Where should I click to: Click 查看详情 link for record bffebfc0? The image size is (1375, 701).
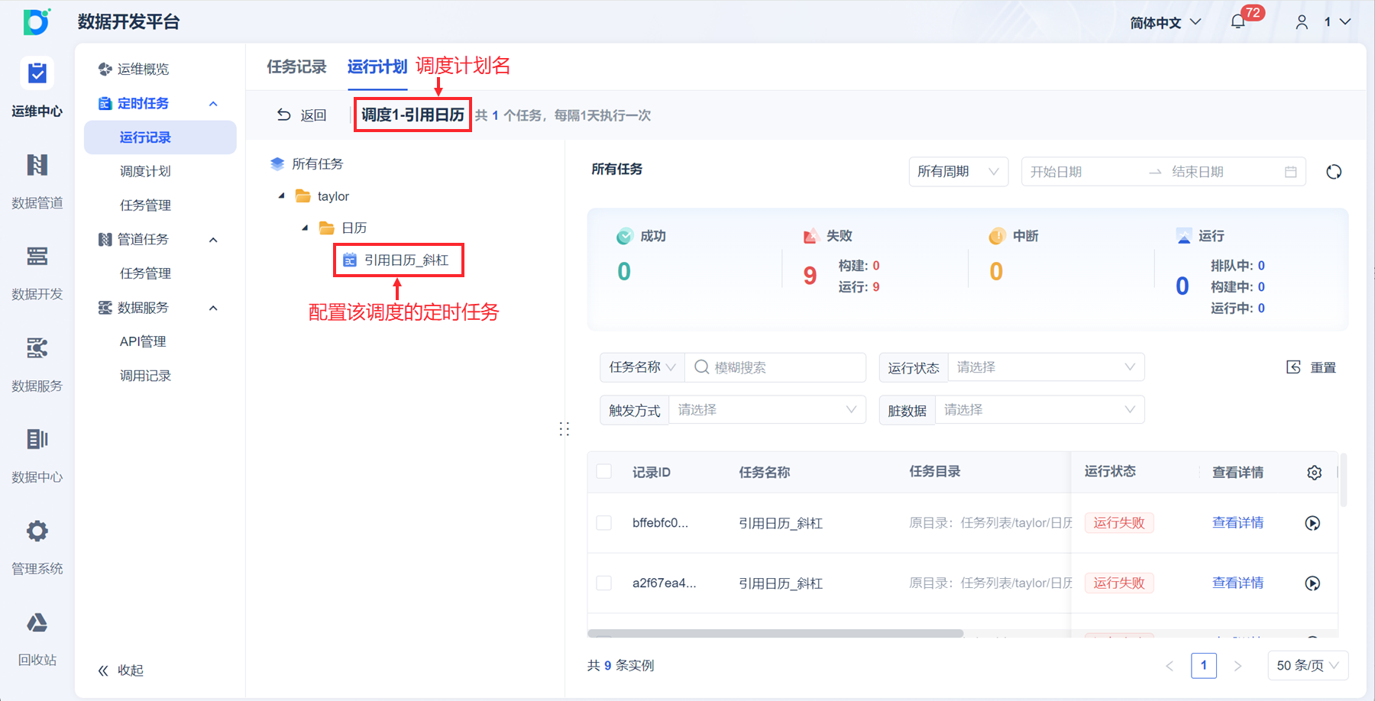tap(1237, 523)
